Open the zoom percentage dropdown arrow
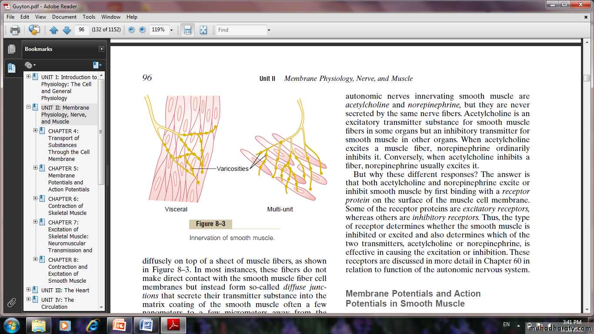 [171, 30]
